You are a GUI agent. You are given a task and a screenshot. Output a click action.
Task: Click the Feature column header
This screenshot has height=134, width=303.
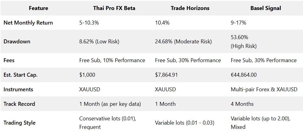pyautogui.click(x=38, y=8)
